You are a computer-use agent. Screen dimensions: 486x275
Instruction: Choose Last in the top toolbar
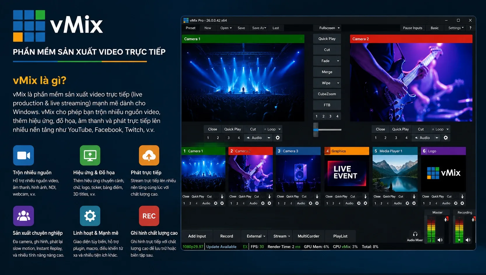(276, 28)
